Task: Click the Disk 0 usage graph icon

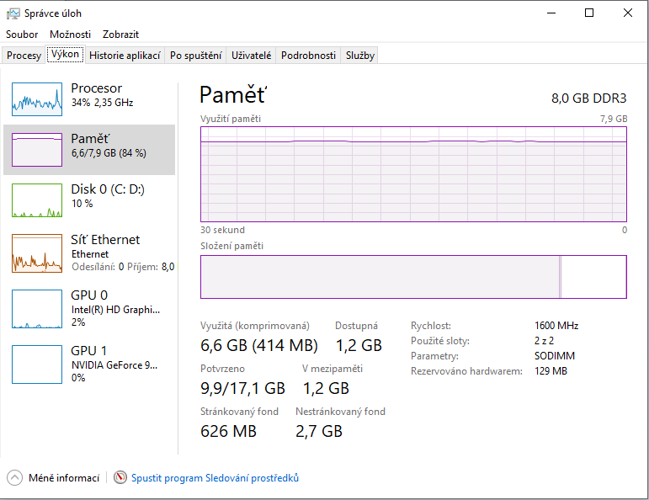Action: click(x=37, y=200)
